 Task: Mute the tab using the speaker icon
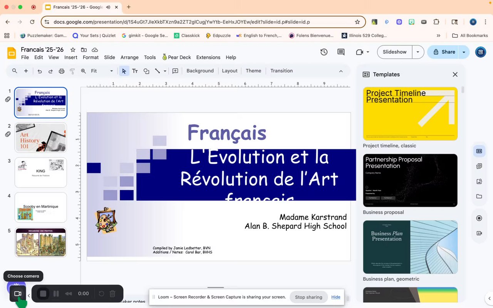coord(108,7)
